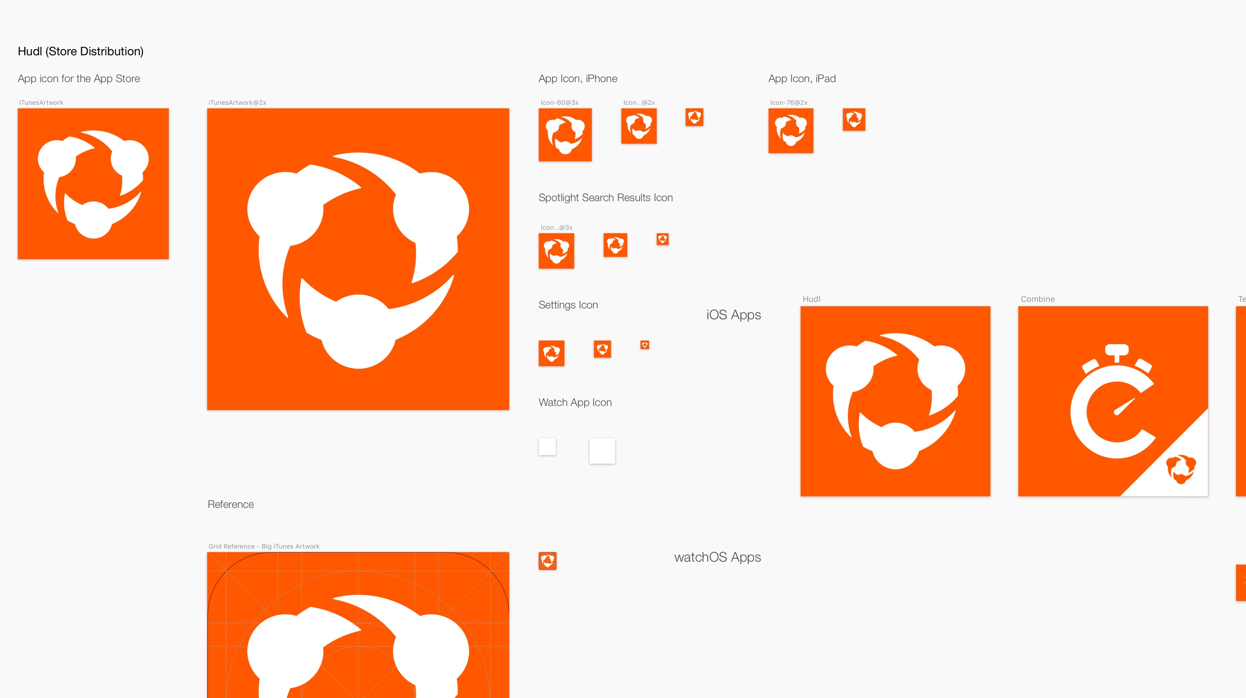This screenshot has width=1246, height=698.
Task: Select the iTunesArtwork artboard icon
Action: coord(93,184)
